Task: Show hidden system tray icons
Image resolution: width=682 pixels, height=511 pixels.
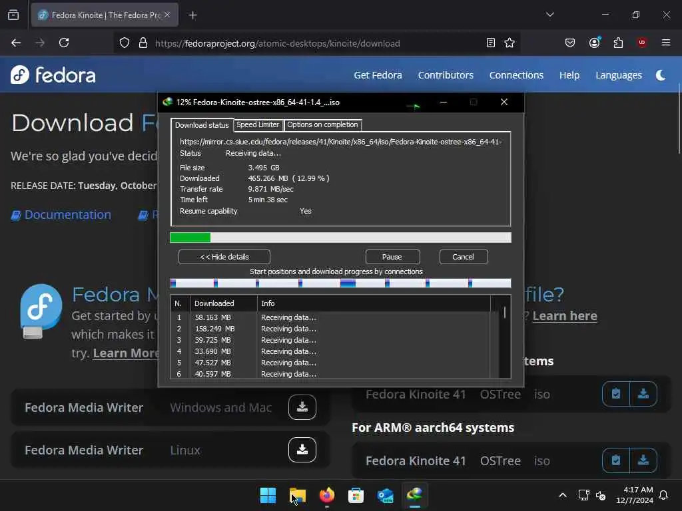Action: click(x=562, y=495)
